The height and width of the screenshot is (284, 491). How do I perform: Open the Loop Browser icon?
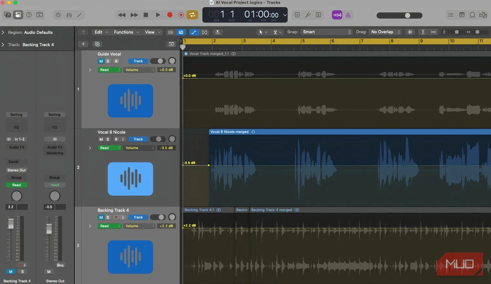click(x=472, y=15)
